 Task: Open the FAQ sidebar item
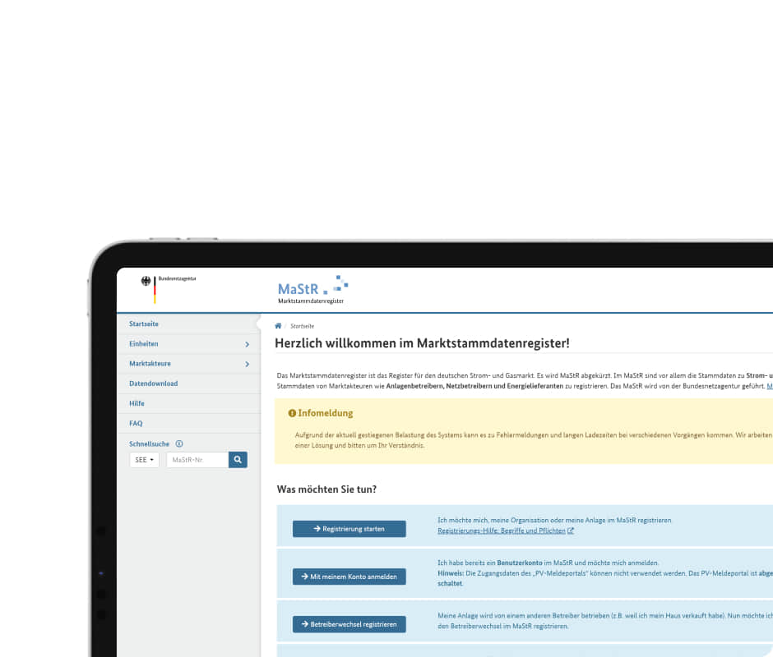point(136,424)
